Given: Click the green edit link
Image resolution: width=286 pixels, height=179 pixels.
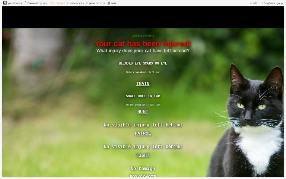Looking at the screenshot, I should click(256, 3).
